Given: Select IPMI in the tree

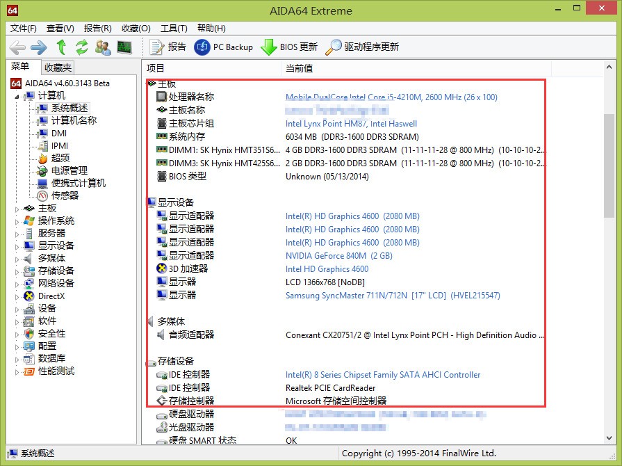Looking at the screenshot, I should point(60,145).
